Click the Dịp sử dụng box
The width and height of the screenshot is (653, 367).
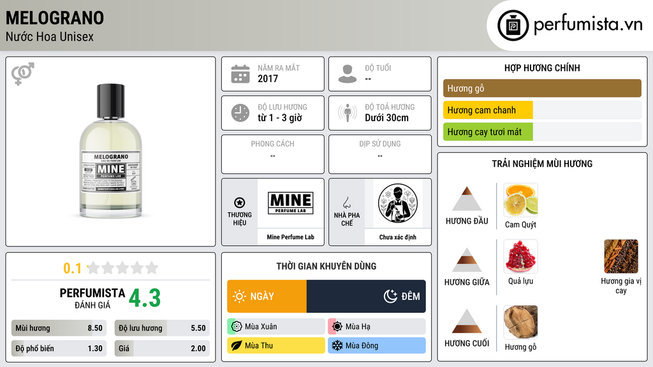point(380,154)
